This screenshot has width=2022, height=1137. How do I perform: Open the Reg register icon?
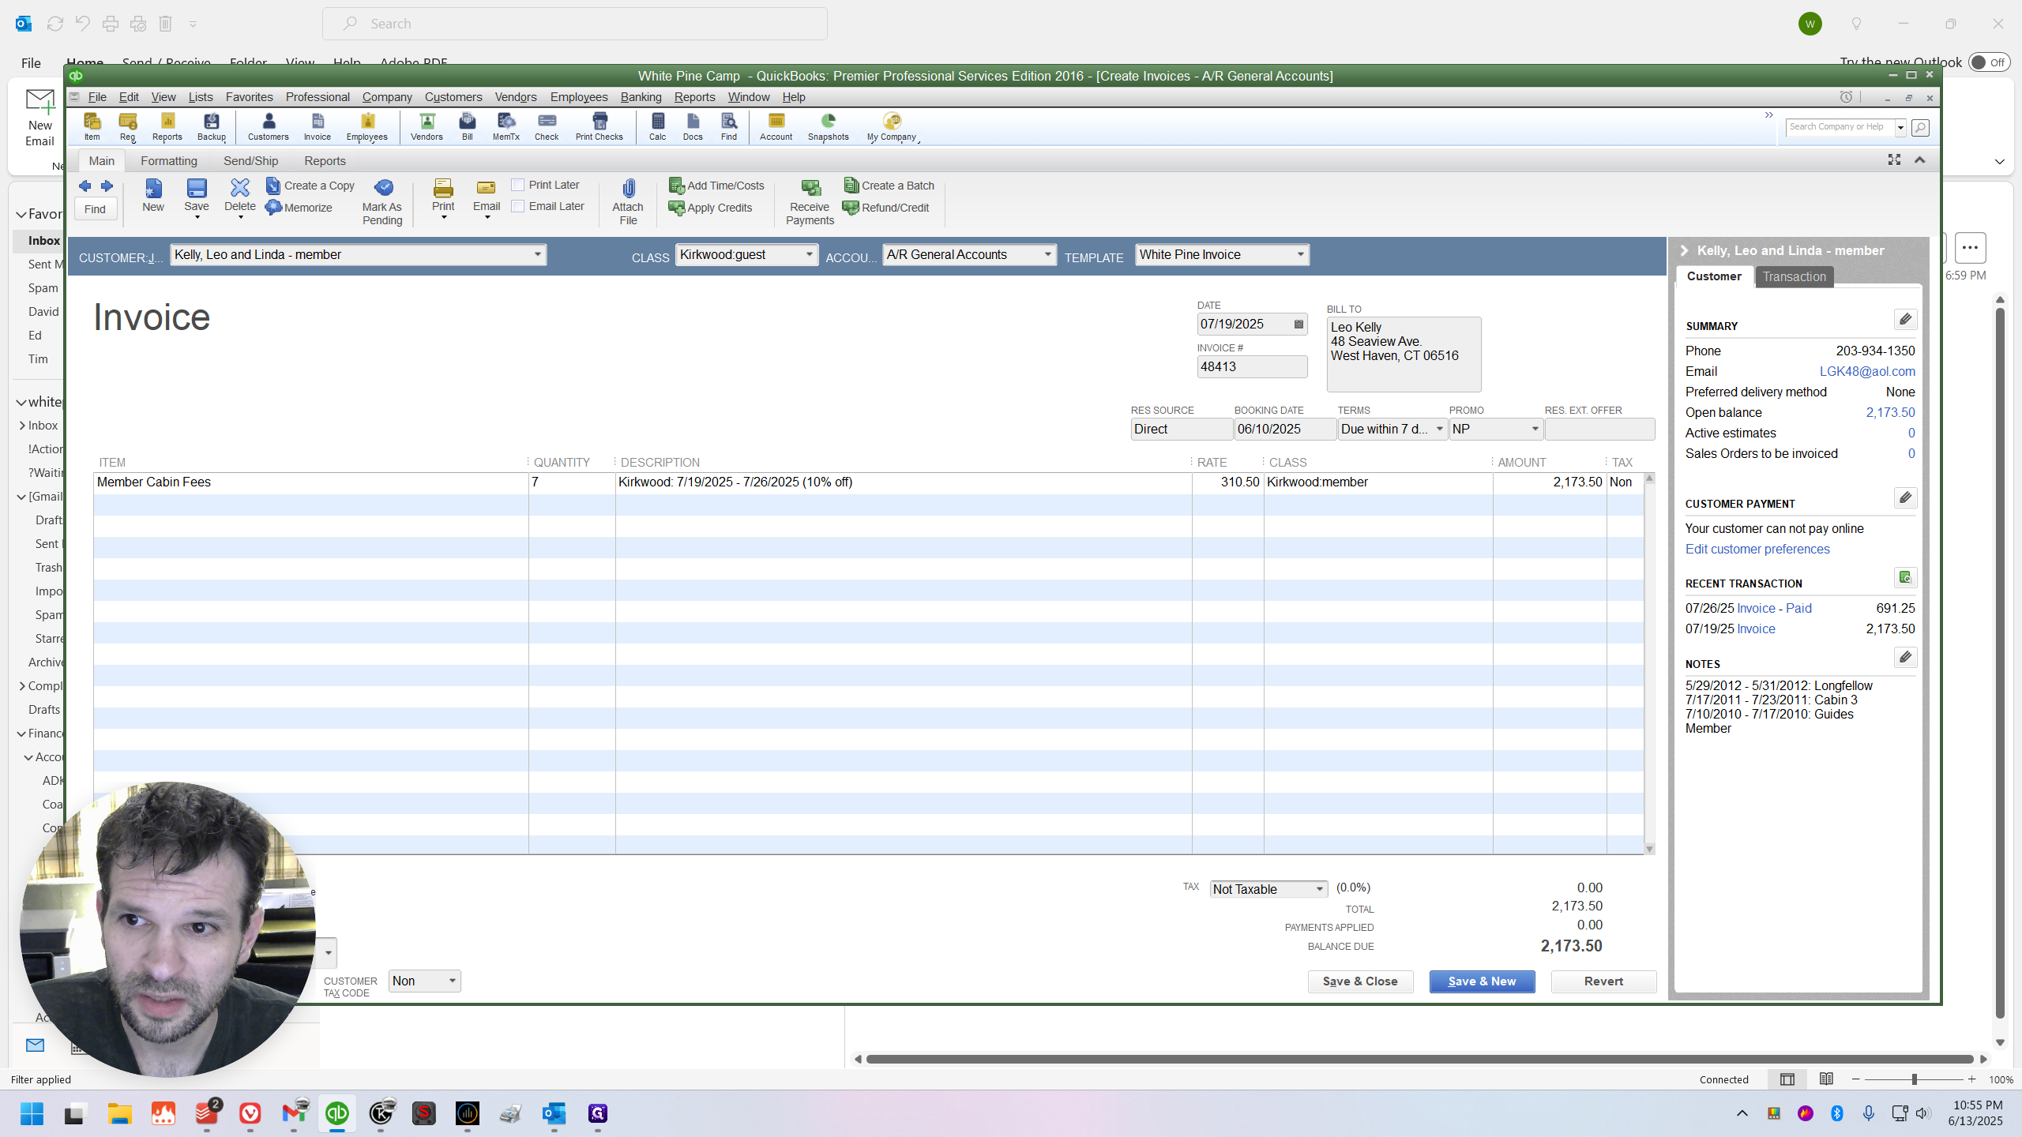click(x=128, y=126)
